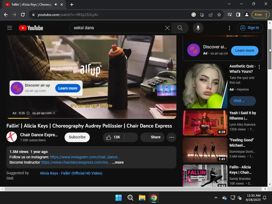This screenshot has width=272, height=204.
Task: Open Aesthetic Quiz ad options menu
Action: [x=259, y=67]
